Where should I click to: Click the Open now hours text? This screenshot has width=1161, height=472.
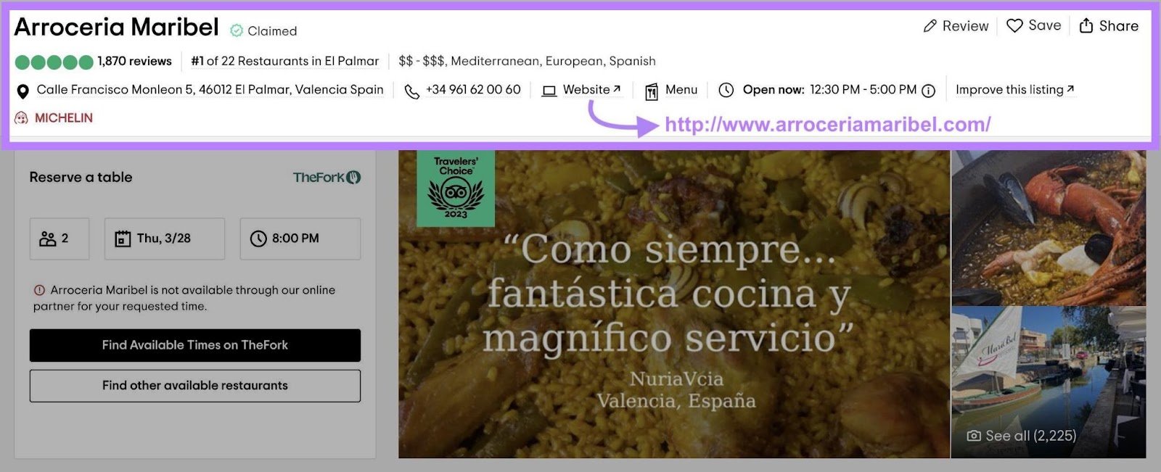[x=829, y=90]
